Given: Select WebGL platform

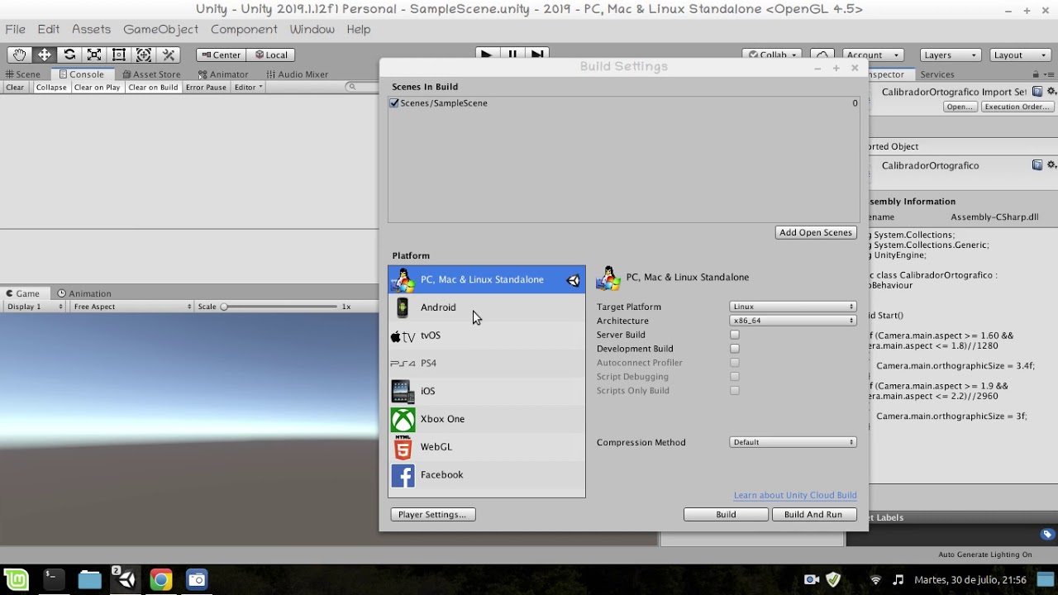Looking at the screenshot, I should click(x=487, y=447).
